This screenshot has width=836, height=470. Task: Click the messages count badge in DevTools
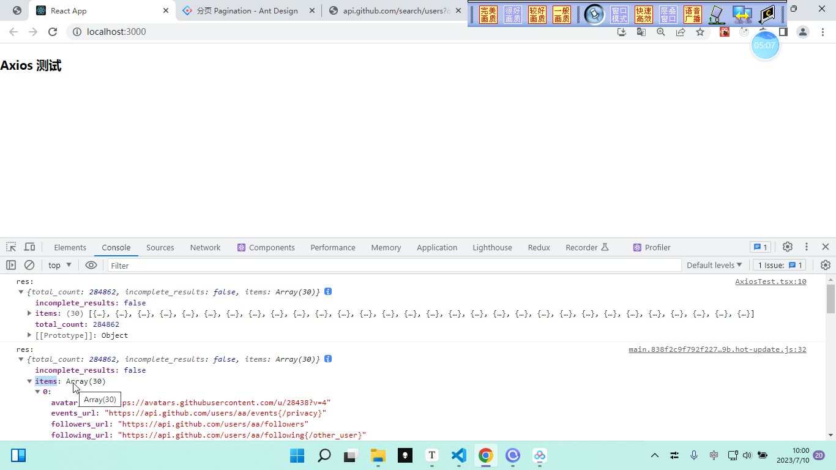760,247
